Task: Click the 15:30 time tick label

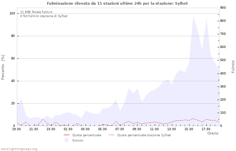Action: (188, 129)
